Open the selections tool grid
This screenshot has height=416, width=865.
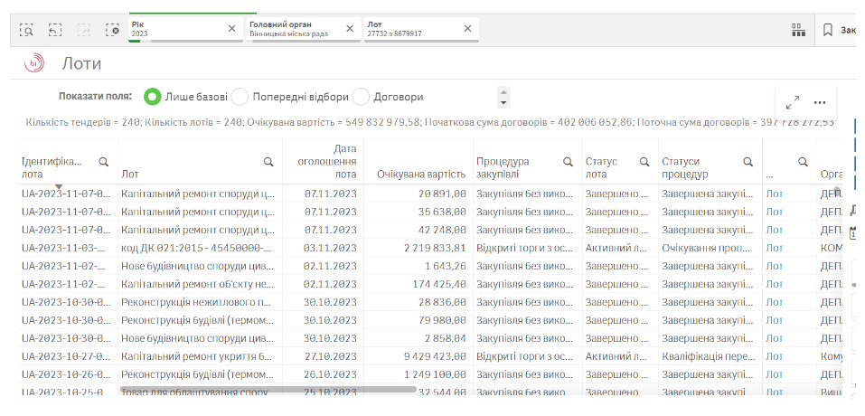(798, 30)
